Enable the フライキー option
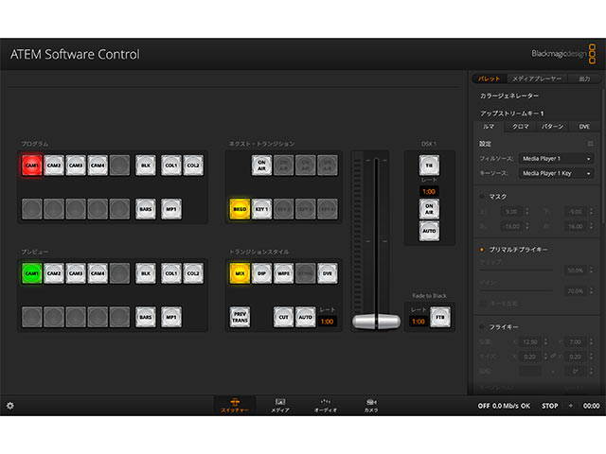The width and height of the screenshot is (606, 454). click(x=482, y=327)
